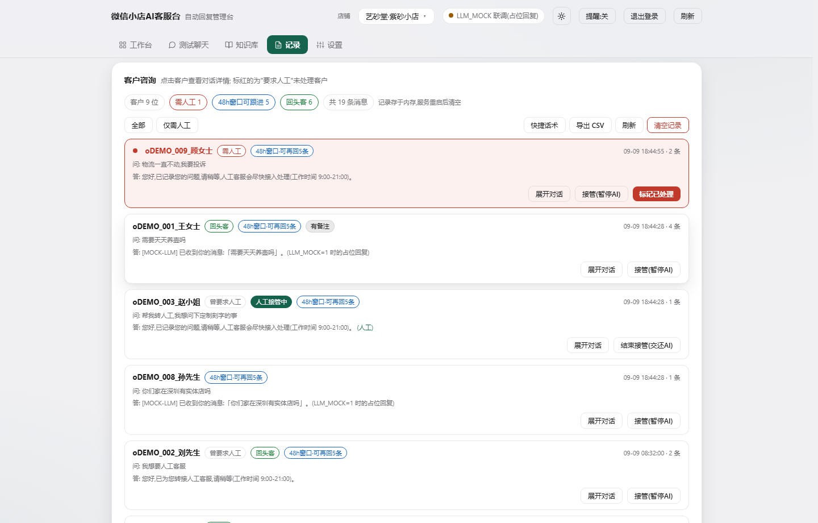This screenshot has width=818, height=523.
Task: Toggle the 提醒:关 reminder button
Action: 597,16
